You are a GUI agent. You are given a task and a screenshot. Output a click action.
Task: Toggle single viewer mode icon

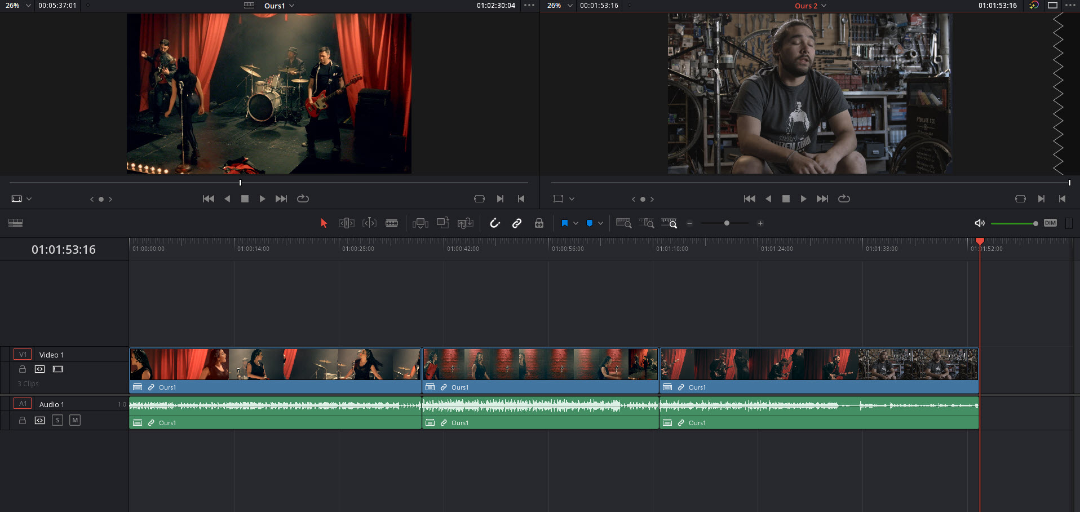[1052, 6]
